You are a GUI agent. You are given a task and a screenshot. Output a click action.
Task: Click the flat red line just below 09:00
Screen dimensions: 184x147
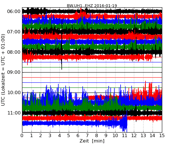92,77
